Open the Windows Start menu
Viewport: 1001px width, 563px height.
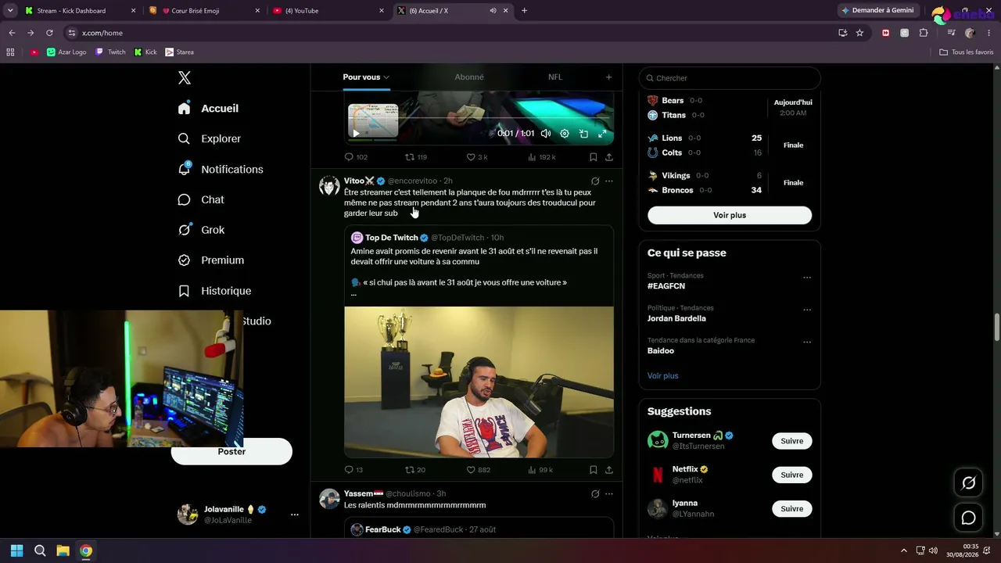tap(17, 550)
